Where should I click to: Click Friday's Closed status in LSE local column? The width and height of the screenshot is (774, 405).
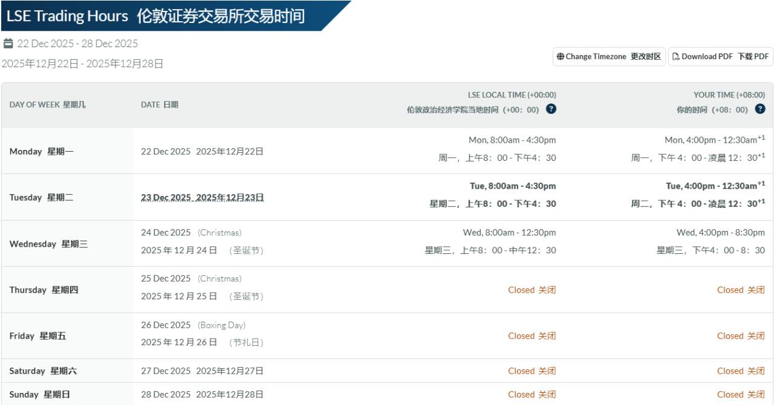(532, 336)
